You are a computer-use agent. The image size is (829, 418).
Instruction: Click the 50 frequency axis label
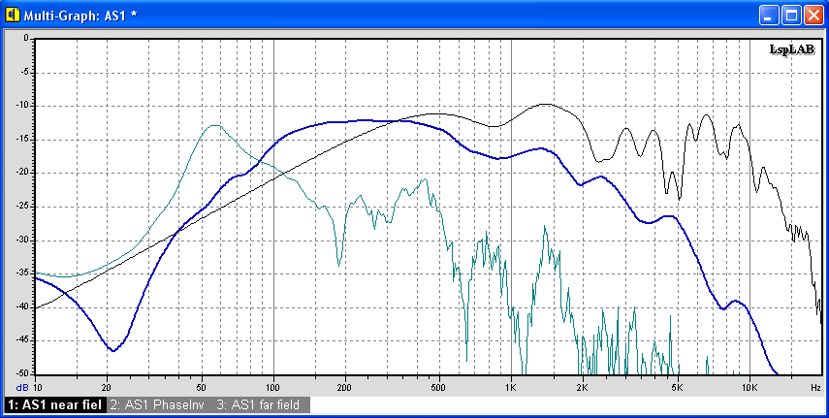click(x=202, y=387)
